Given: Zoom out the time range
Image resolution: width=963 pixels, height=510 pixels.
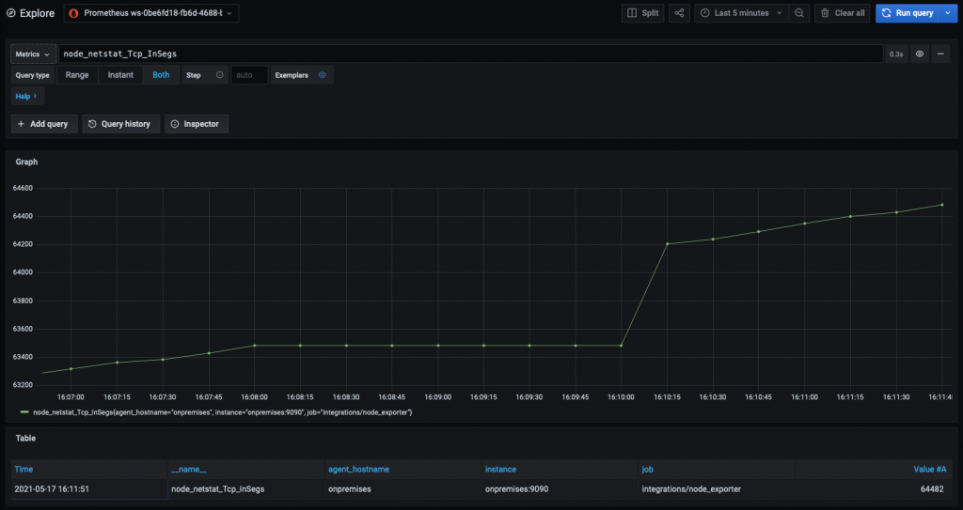Looking at the screenshot, I should pos(798,13).
